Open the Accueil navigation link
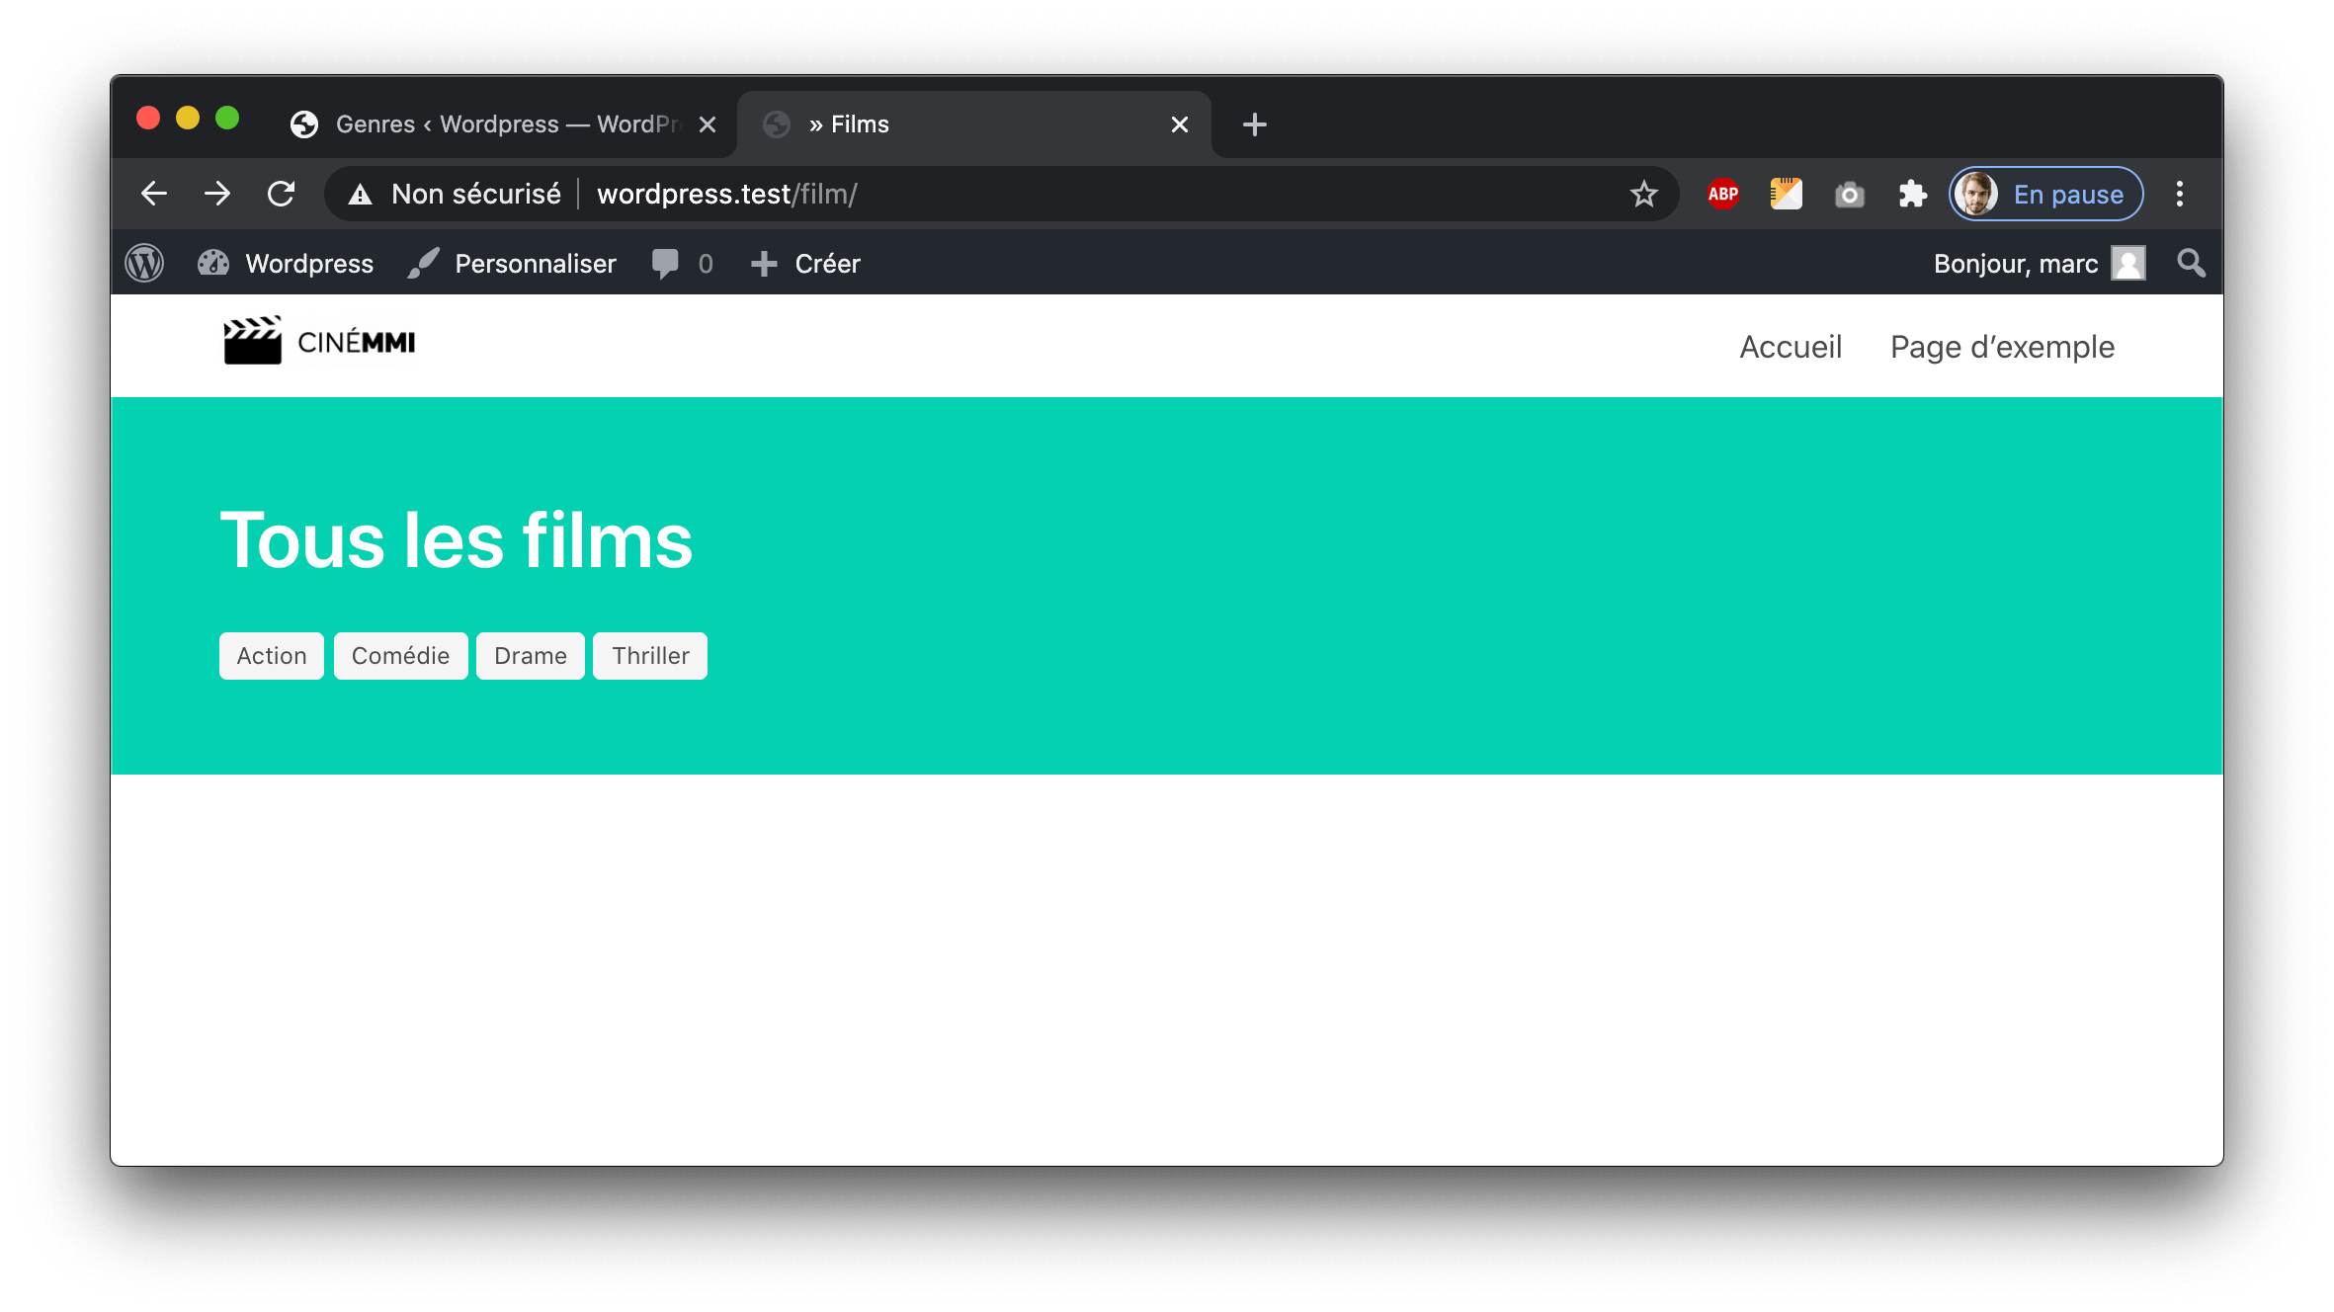This screenshot has width=2334, height=1312. tap(1791, 346)
